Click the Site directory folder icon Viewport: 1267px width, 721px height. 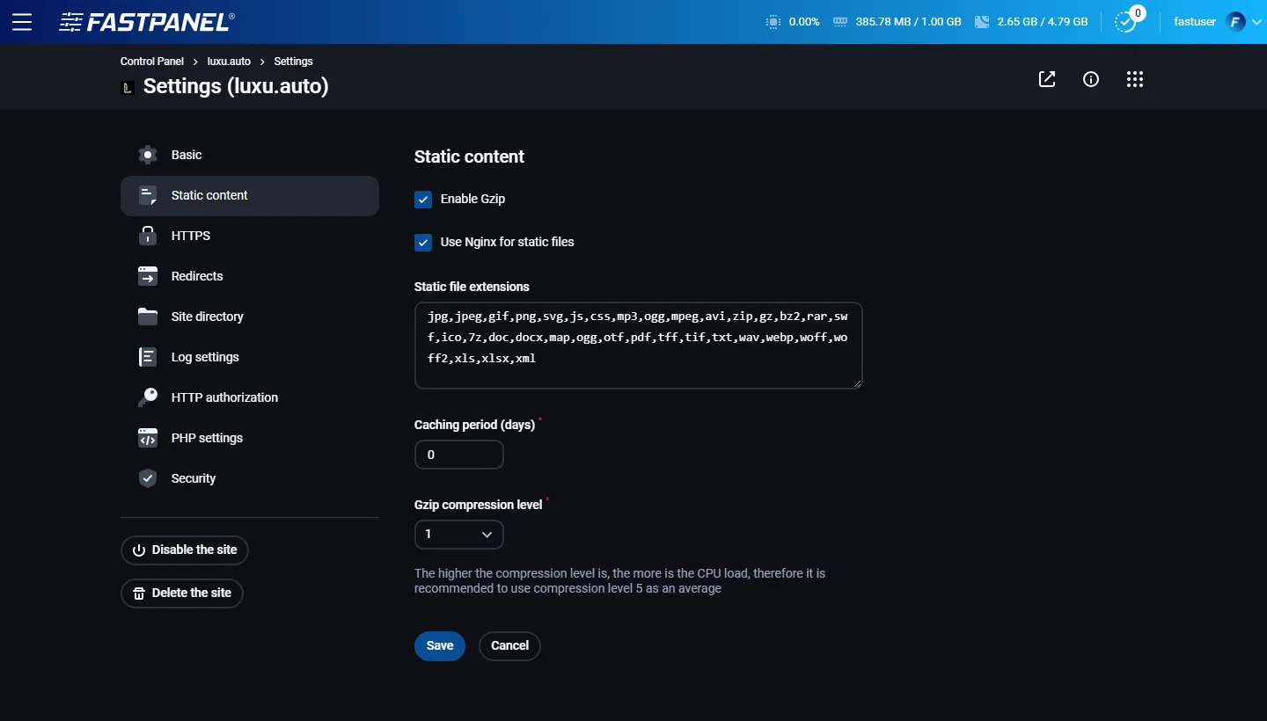(148, 317)
